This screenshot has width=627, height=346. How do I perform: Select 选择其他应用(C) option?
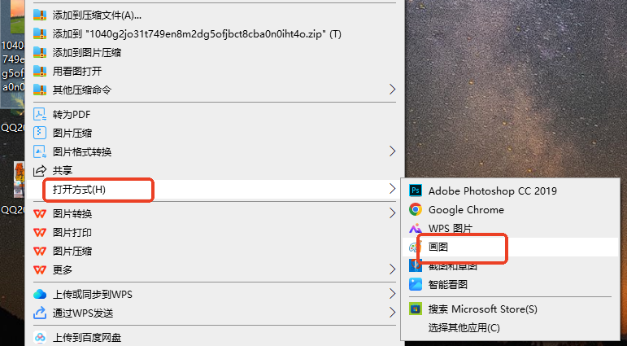pyautogui.click(x=464, y=327)
